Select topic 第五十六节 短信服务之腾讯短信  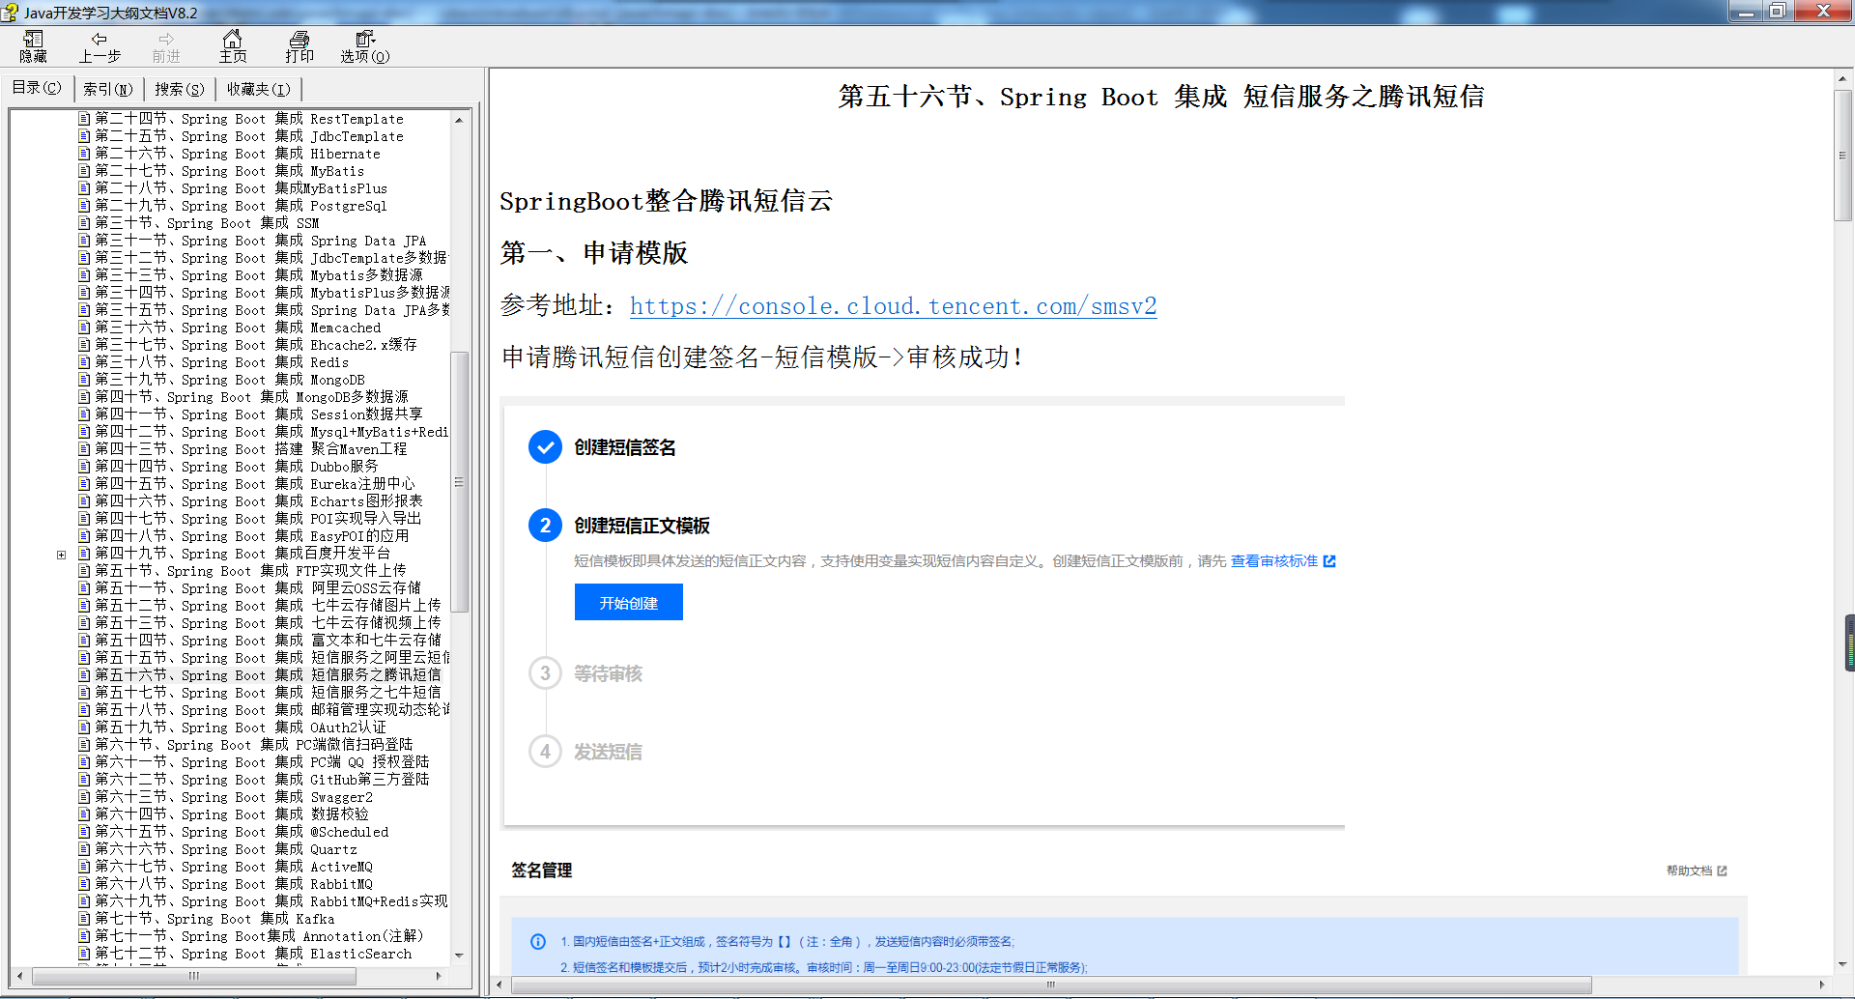(x=267, y=675)
